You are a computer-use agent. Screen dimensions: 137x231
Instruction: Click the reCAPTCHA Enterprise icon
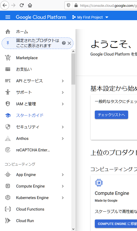(8, 150)
